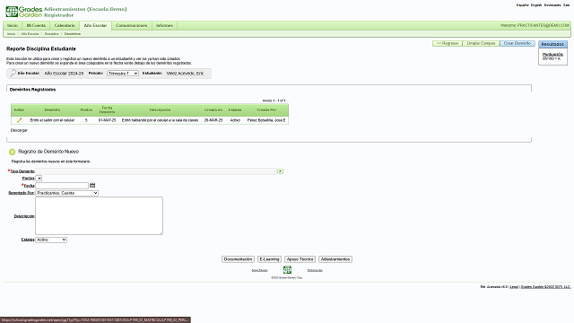Focus the Fecha date input field
The image size is (574, 323).
(x=62, y=186)
